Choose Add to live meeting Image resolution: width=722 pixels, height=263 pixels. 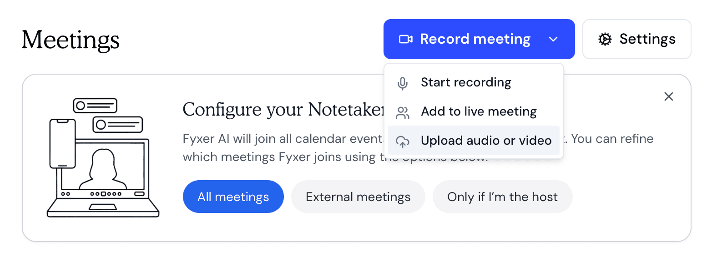[479, 111]
